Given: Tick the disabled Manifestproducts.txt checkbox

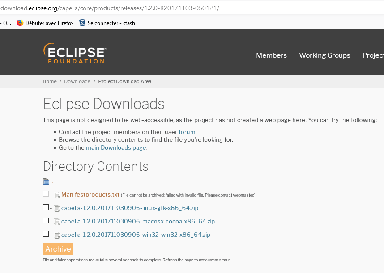Looking at the screenshot, I should click(46, 194).
